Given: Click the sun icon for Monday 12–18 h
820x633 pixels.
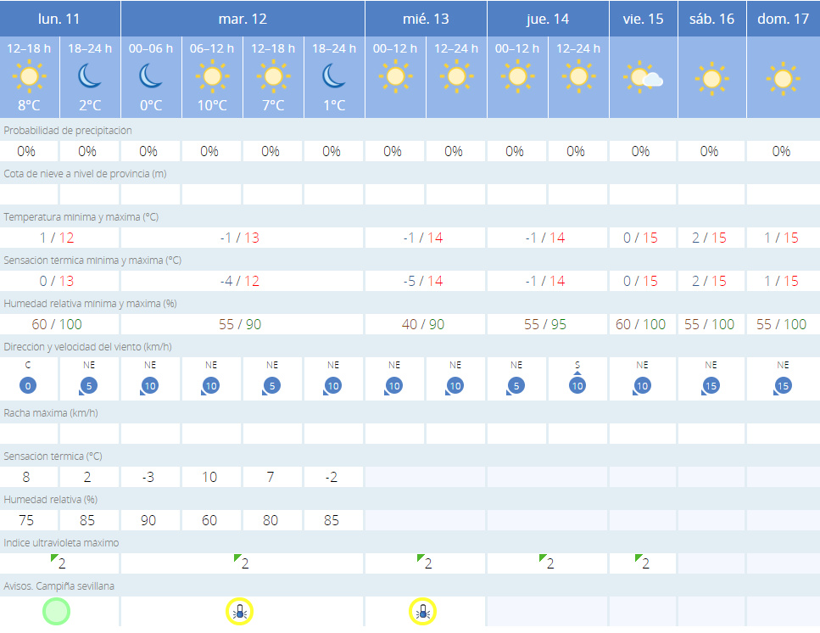Looking at the screenshot, I should coord(30,79).
